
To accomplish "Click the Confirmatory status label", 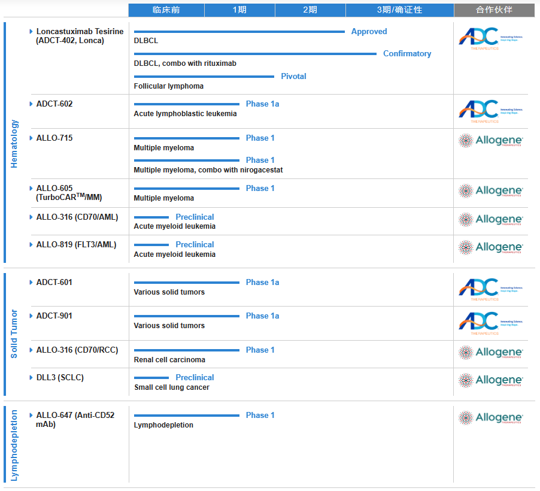I will [407, 54].
